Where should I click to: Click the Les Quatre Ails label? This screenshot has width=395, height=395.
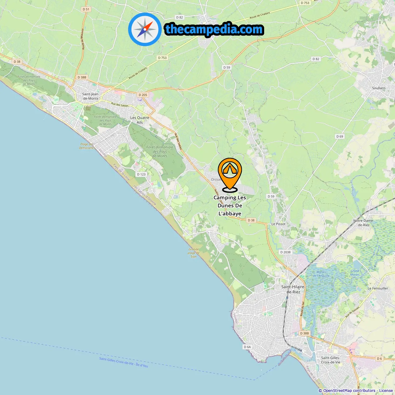[139, 120]
